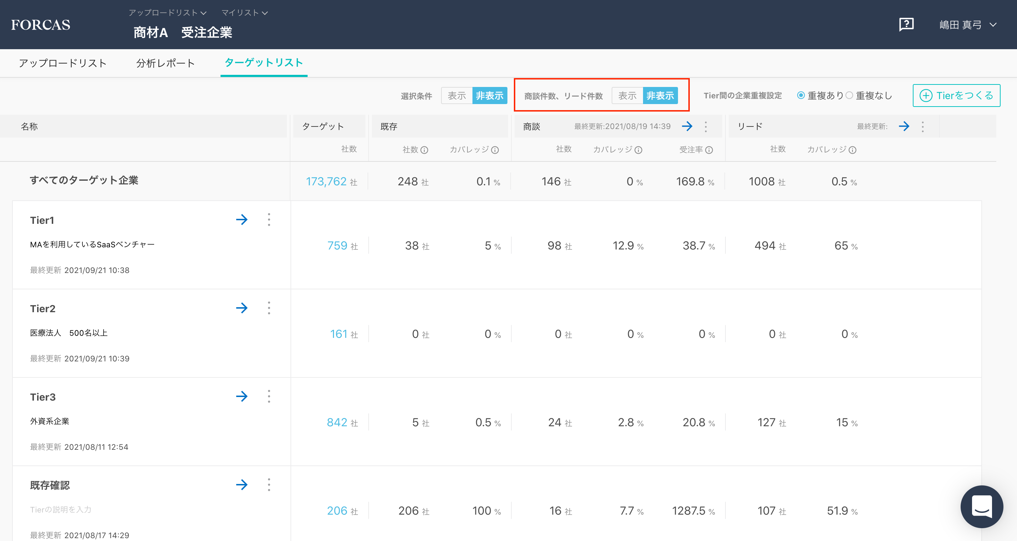
Task: Open the chat support bubble icon
Action: [981, 506]
